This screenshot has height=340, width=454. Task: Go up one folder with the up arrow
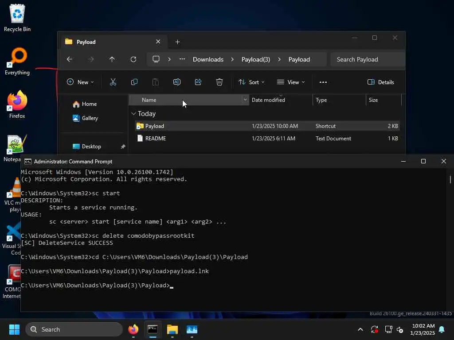pyautogui.click(x=112, y=59)
